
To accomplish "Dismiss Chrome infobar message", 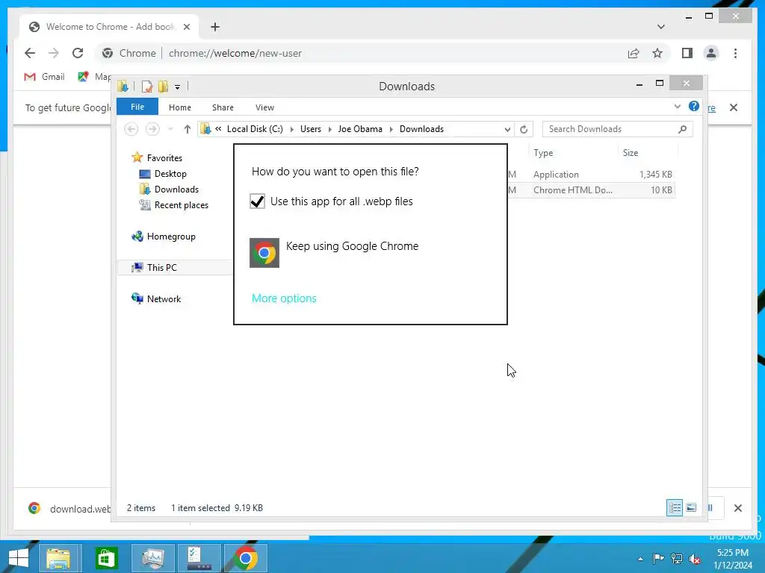I will [734, 107].
